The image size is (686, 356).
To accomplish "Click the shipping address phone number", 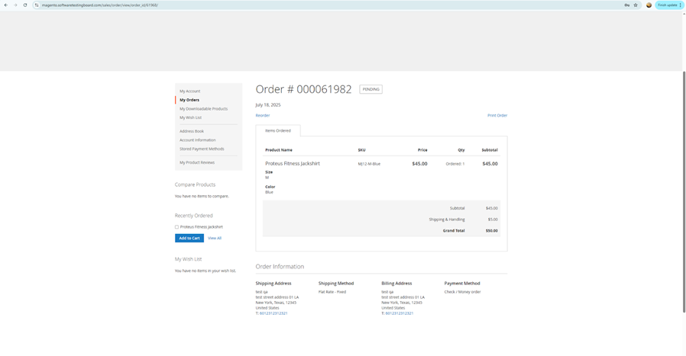I will pyautogui.click(x=273, y=313).
